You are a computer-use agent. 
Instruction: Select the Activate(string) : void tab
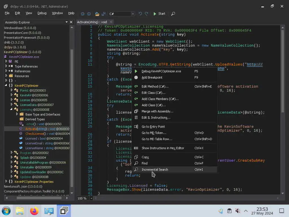(x=92, y=22)
